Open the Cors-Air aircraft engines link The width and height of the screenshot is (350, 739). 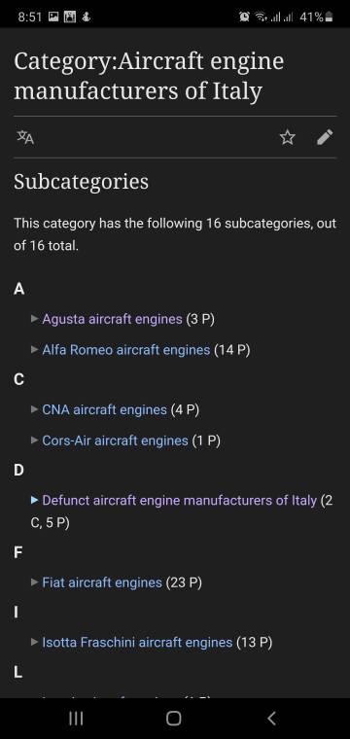point(116,440)
